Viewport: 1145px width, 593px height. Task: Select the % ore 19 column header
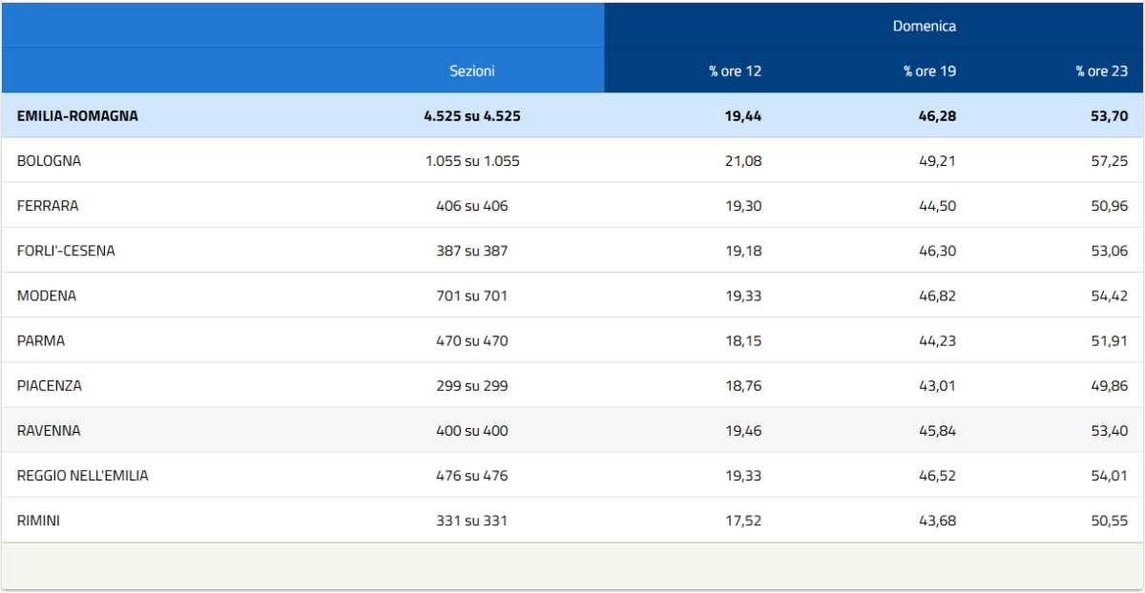[929, 71]
